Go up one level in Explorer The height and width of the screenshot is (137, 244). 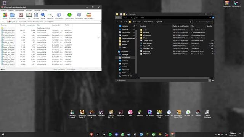pos(127,22)
